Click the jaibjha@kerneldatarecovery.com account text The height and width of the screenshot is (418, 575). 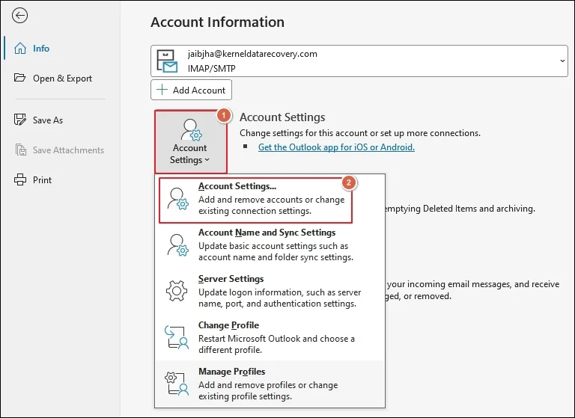[x=252, y=54]
